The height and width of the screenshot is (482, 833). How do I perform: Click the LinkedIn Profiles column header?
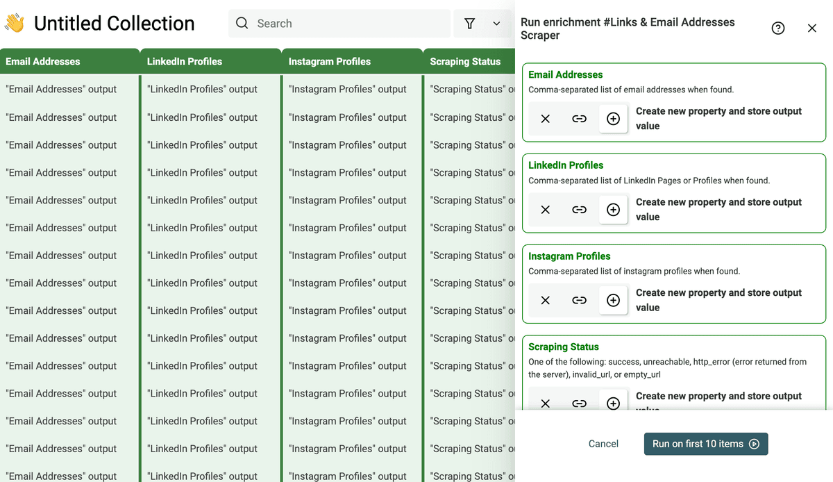tap(211, 61)
